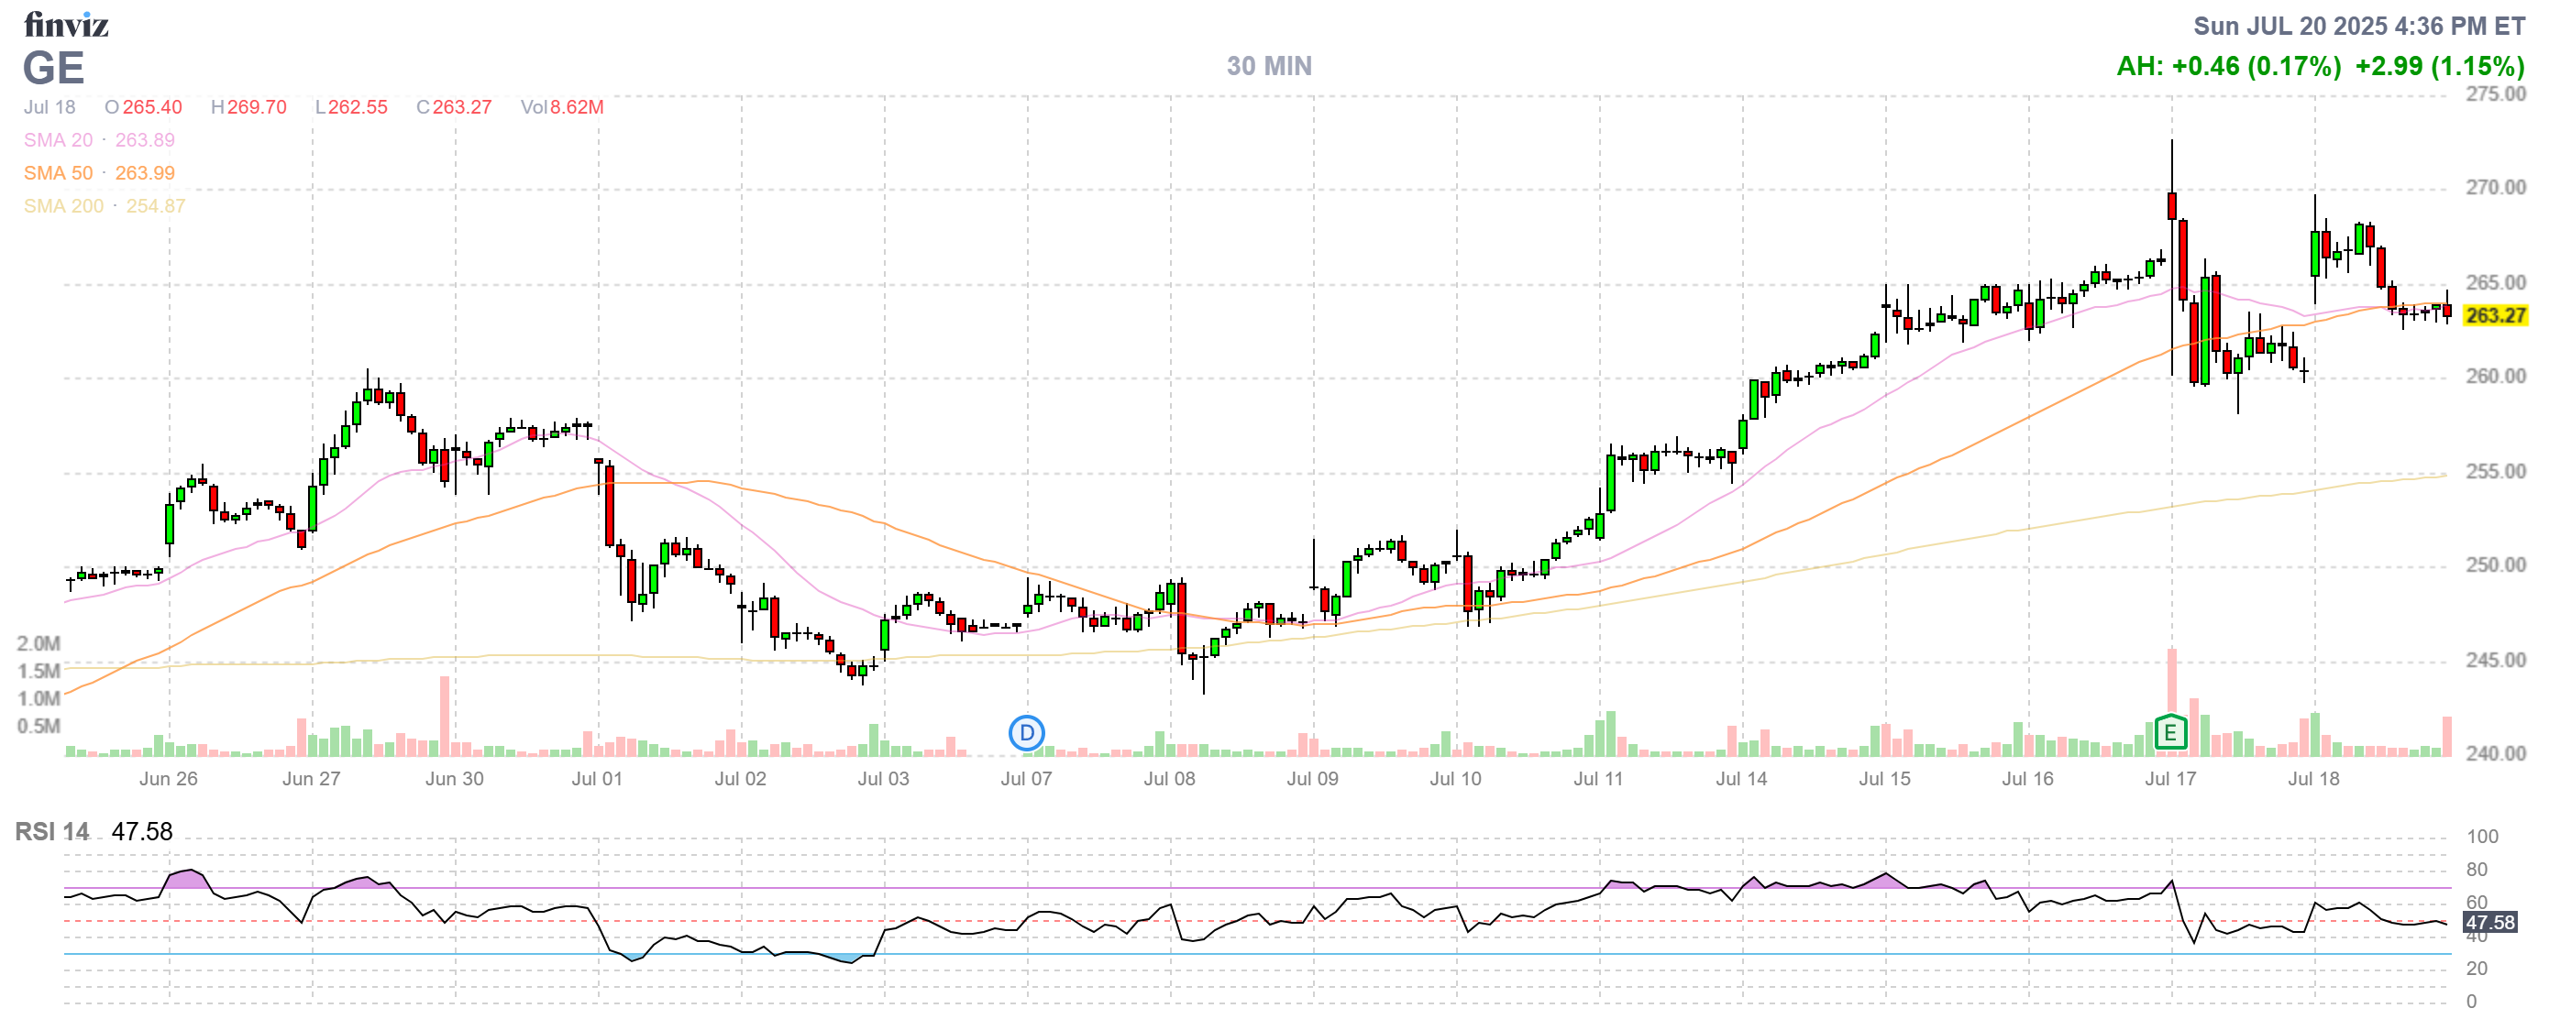Select the SMA 20 legend label
This screenshot has height=1030, width=2549.
click(59, 140)
